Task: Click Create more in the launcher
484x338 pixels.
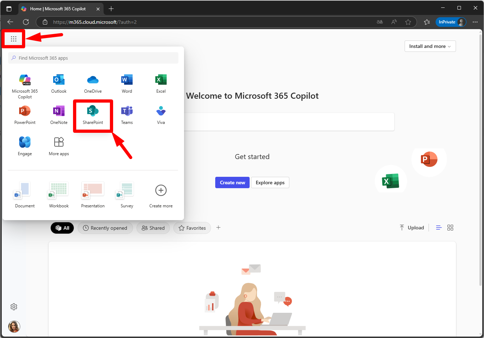Action: tap(161, 195)
